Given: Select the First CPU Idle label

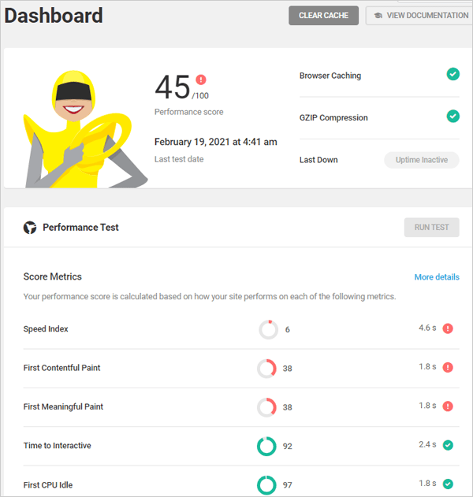Looking at the screenshot, I should [48, 485].
